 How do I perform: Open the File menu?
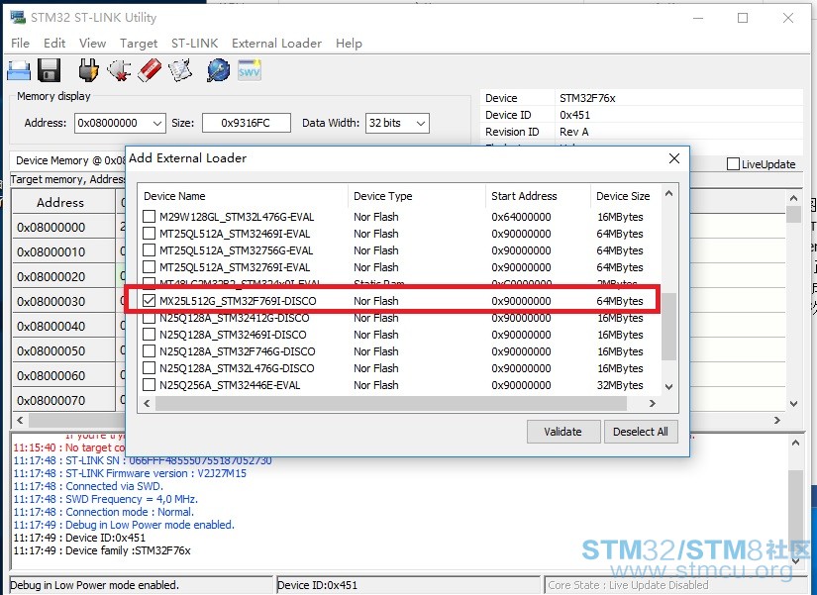point(21,44)
